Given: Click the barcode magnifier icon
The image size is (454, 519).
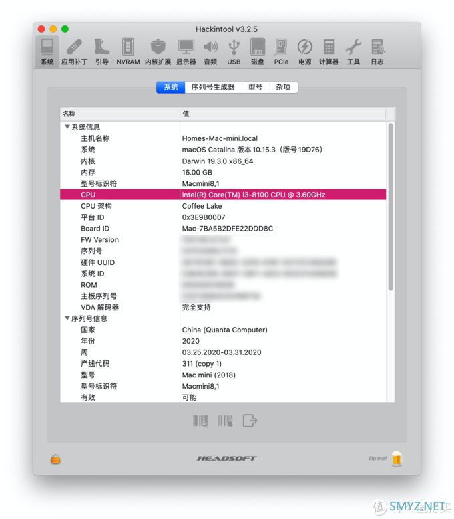Looking at the screenshot, I should pyautogui.click(x=200, y=421).
